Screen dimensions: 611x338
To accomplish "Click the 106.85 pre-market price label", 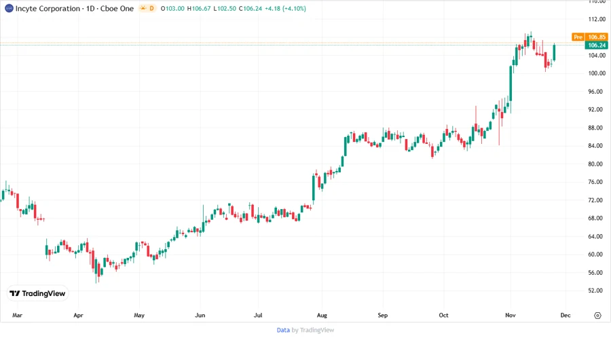I will pyautogui.click(x=597, y=37).
